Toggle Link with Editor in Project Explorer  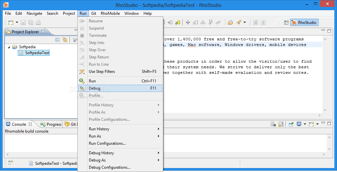pos(65,40)
